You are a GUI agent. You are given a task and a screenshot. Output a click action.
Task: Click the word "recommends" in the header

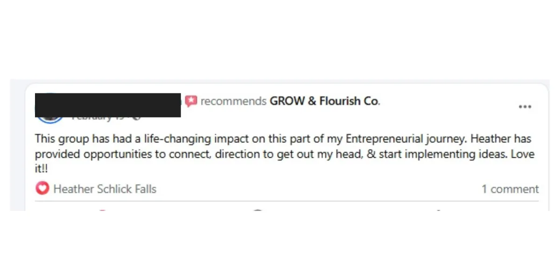[x=233, y=101]
